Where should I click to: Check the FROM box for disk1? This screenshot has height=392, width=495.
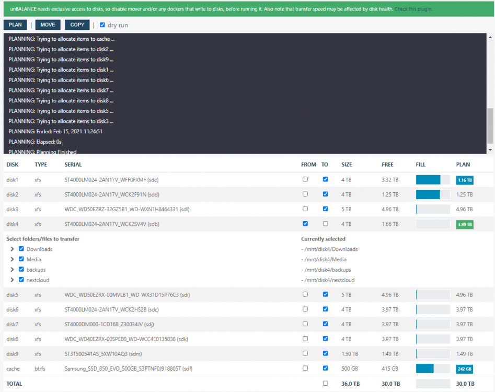tap(305, 179)
